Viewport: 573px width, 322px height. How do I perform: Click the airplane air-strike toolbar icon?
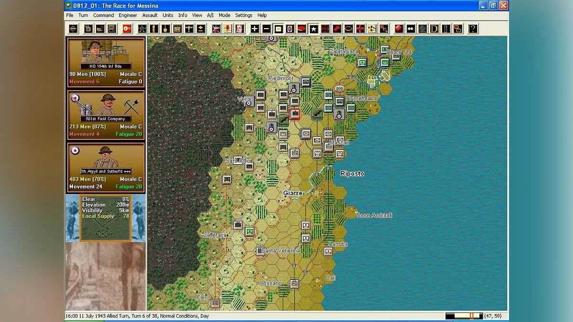pos(189,29)
